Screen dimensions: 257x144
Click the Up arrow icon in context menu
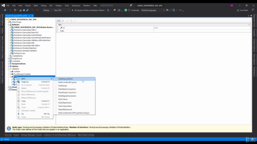pyautogui.click(x=18, y=114)
